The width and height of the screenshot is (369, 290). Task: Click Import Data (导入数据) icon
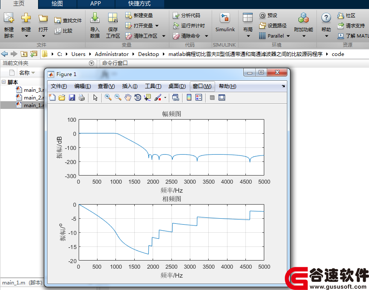pos(95,18)
